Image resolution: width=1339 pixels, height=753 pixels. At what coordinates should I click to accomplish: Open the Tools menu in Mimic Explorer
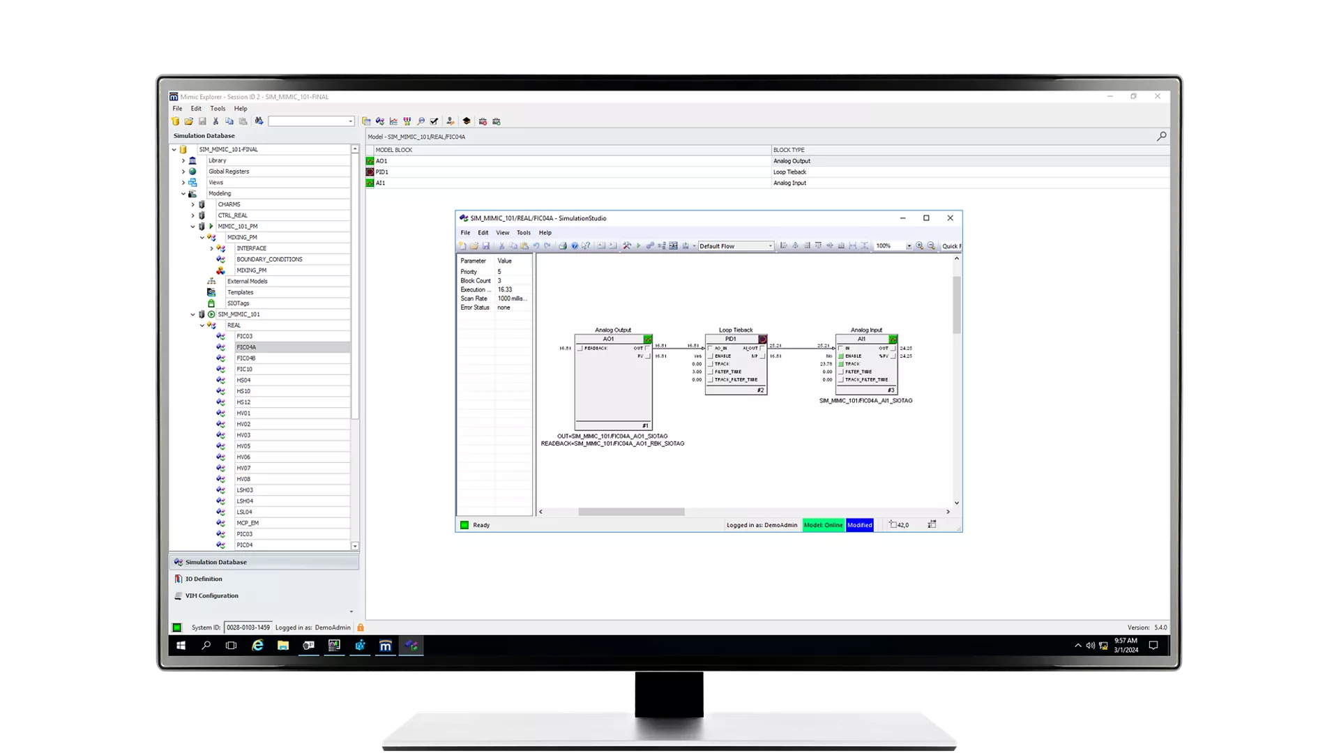pyautogui.click(x=218, y=108)
